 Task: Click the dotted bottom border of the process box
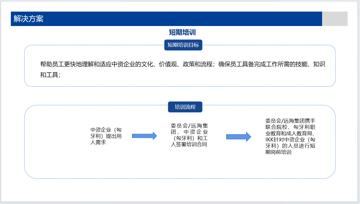(181, 178)
